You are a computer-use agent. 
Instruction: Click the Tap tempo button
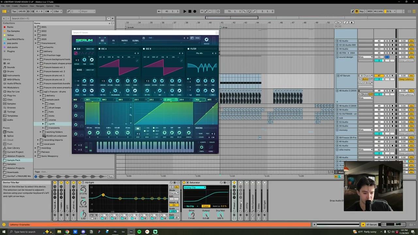click(x=14, y=11)
